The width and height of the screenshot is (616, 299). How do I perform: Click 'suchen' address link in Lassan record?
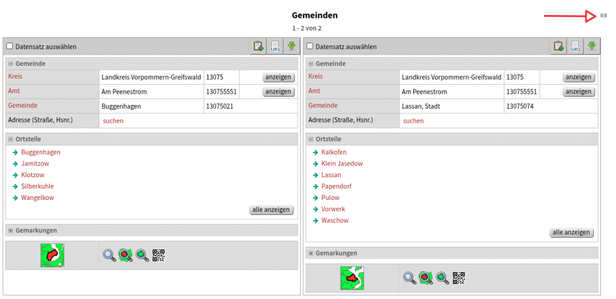click(413, 121)
